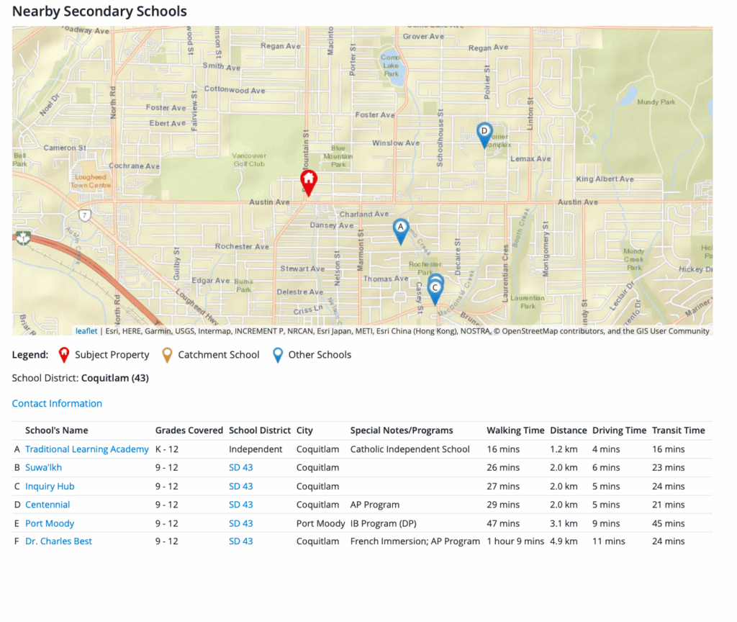Click the Highway 7 shield on the map

85,215
